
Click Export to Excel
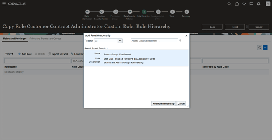click(x=58, y=54)
